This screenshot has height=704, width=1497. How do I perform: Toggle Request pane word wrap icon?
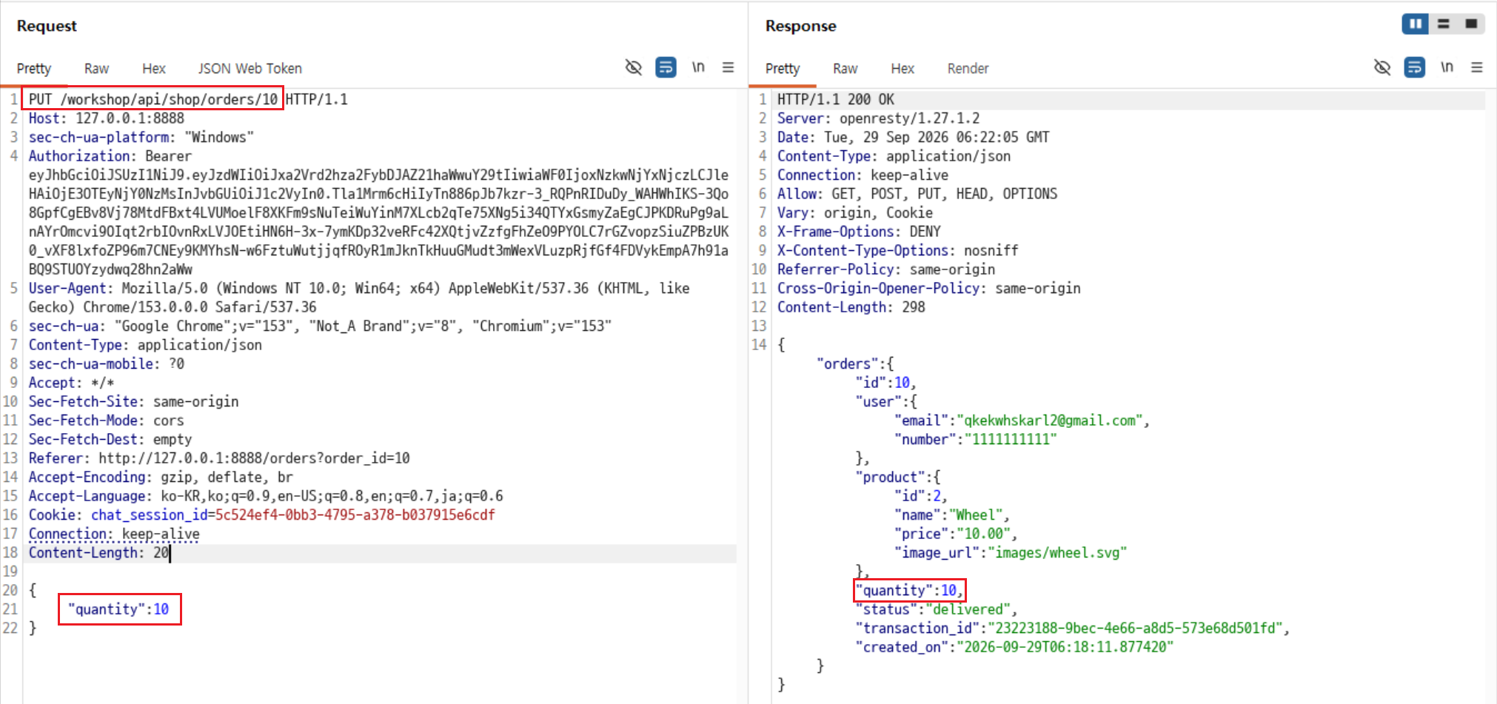[x=666, y=67]
